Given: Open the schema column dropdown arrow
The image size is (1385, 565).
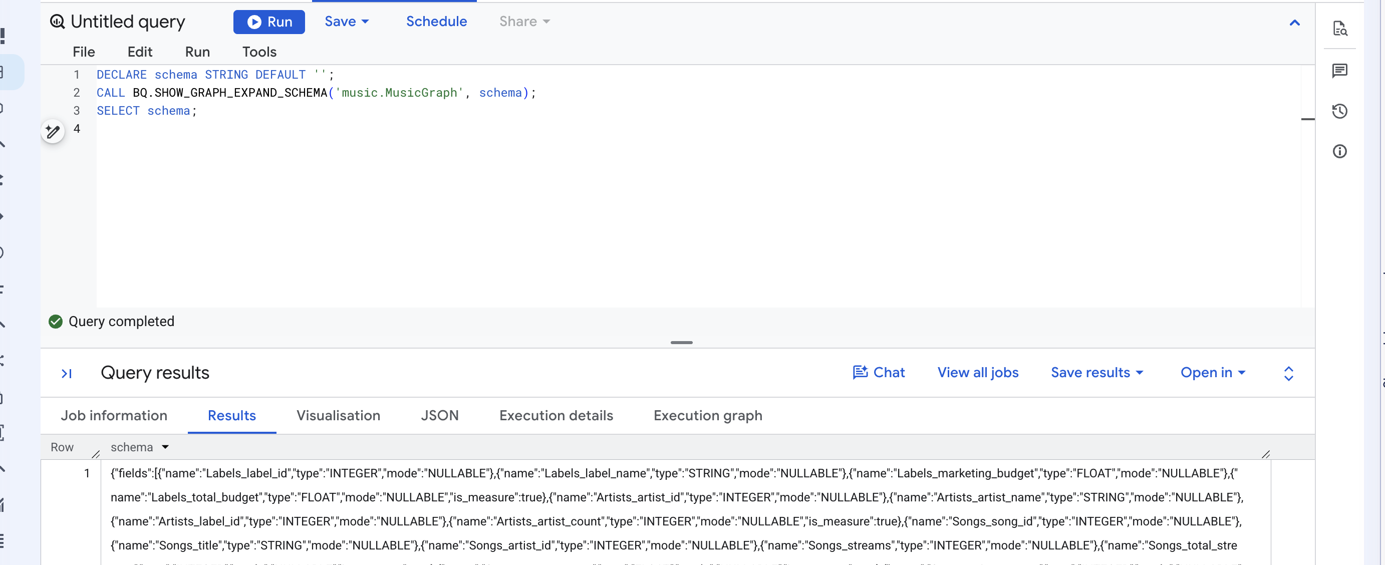Looking at the screenshot, I should coord(166,447).
